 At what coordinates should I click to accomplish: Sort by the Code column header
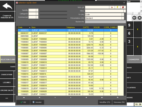tap(25, 27)
